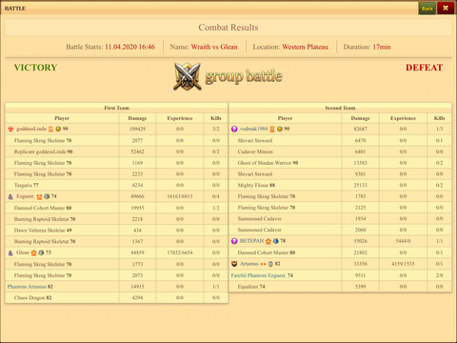Viewport: 457px width, 343px height.
Task: Click purple orb icon next to vodmak1984
Action: point(234,129)
